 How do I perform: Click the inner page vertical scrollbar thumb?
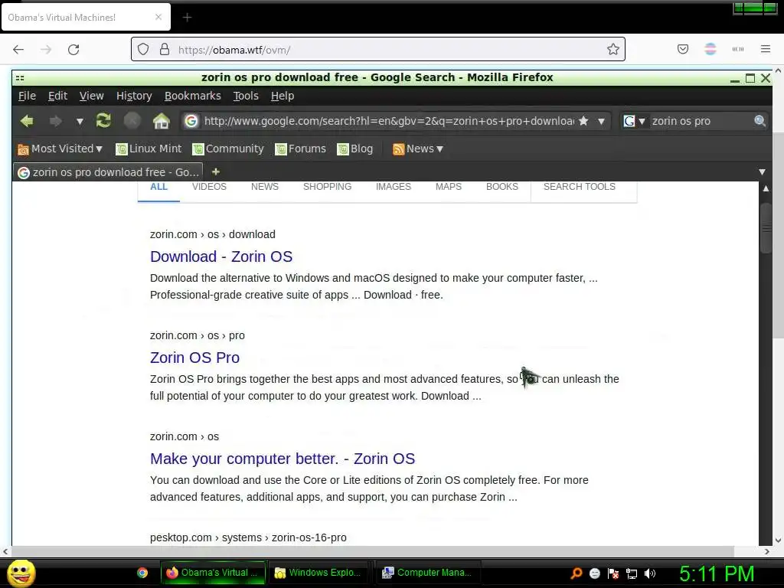pyautogui.click(x=766, y=228)
